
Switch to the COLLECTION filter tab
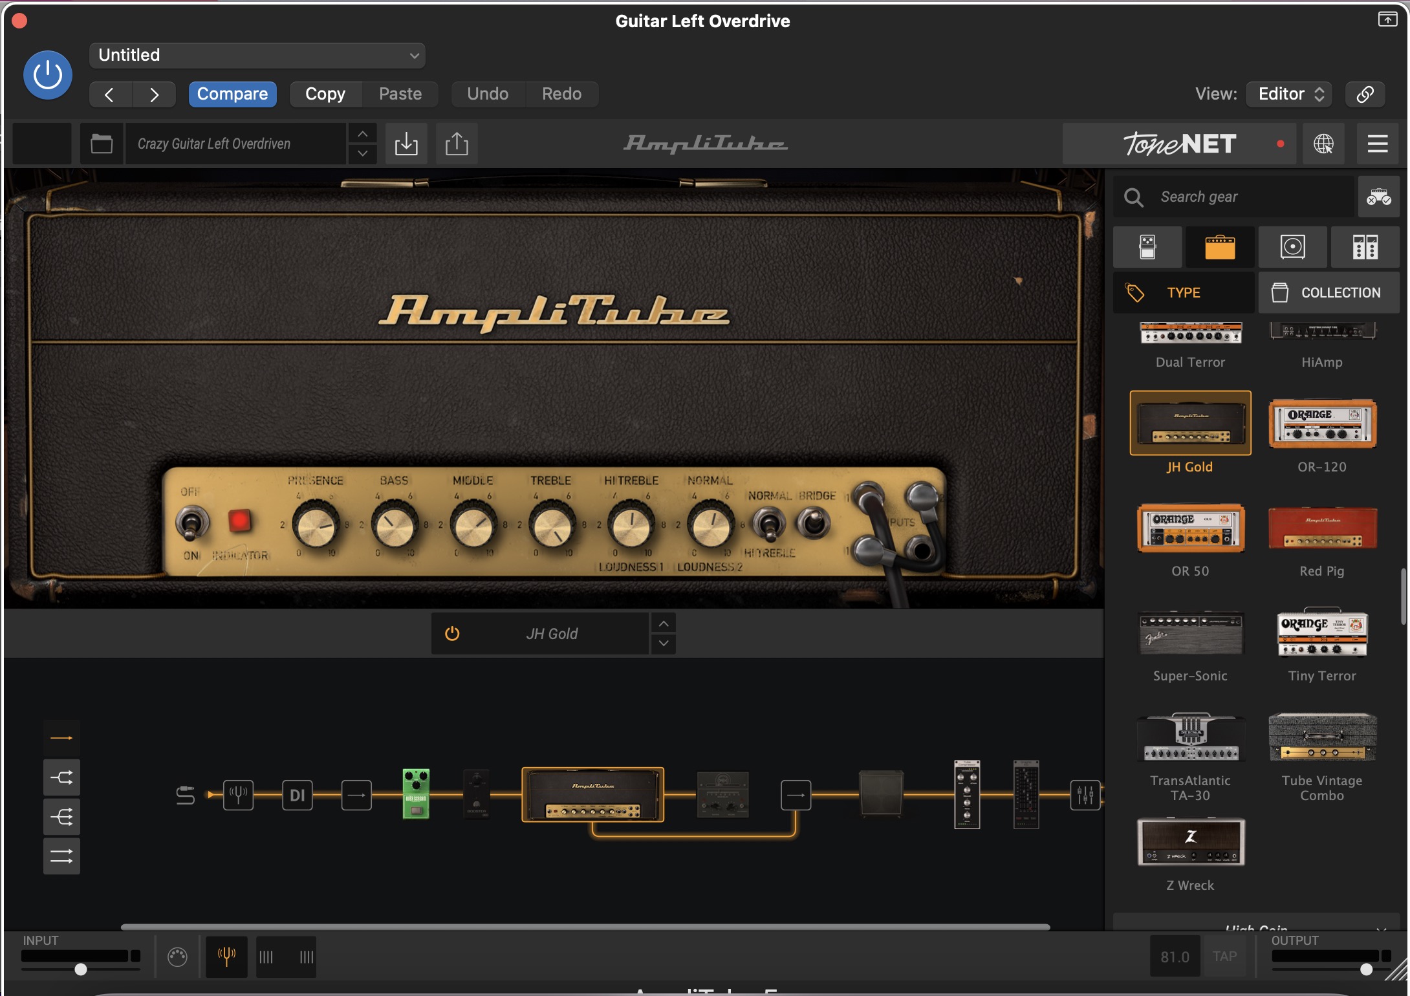tap(1329, 292)
